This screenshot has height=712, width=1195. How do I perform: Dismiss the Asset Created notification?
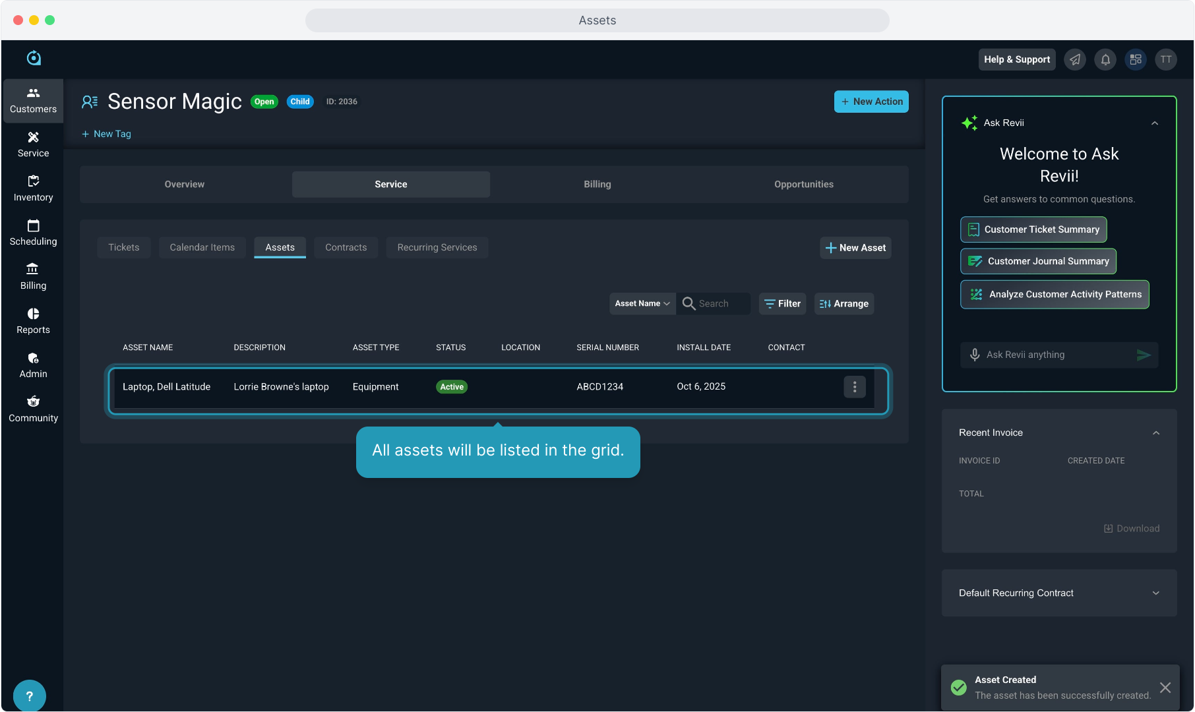(x=1165, y=688)
